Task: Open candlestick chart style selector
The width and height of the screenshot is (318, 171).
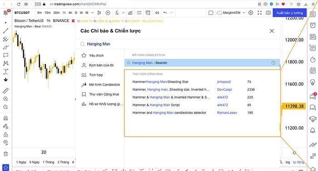Action: click(x=99, y=13)
